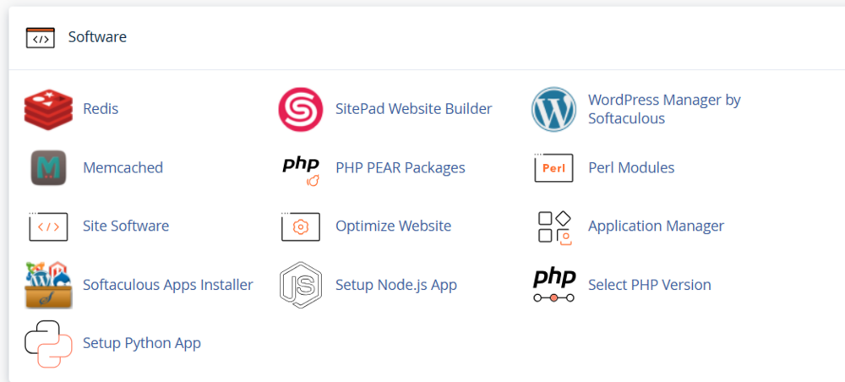Open Setup Python App link
Viewport: 845px width, 382px height.
click(x=142, y=343)
